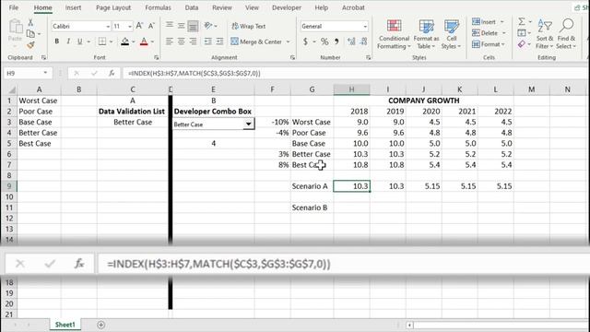Increase font size with larger A

point(139,26)
